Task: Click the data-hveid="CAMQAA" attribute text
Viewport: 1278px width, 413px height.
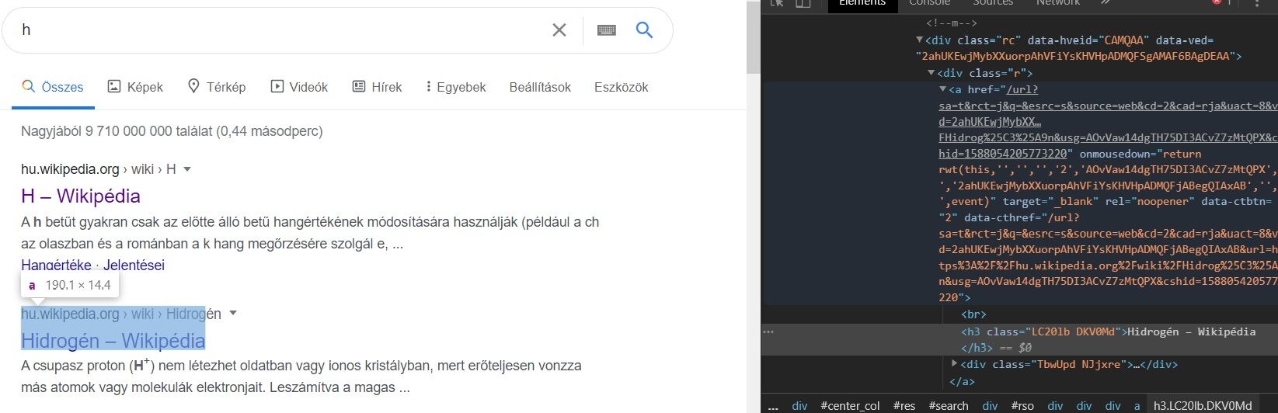Action: [x=1088, y=40]
